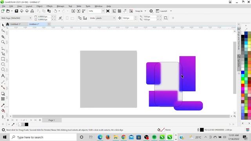Screen dimensions: 251x141
Task: Open the Layout menu
Action: (29, 6)
